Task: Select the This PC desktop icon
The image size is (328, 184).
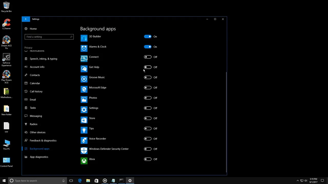Action: tap(6, 145)
